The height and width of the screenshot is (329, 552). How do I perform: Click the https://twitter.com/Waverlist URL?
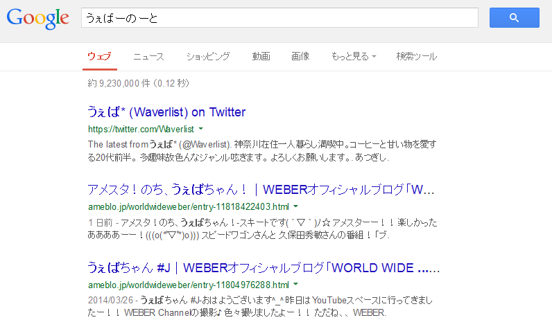click(x=141, y=130)
